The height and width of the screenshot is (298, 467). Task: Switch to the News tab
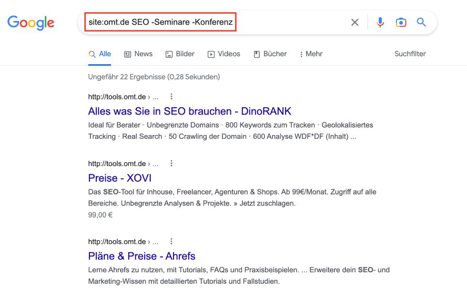pyautogui.click(x=138, y=54)
